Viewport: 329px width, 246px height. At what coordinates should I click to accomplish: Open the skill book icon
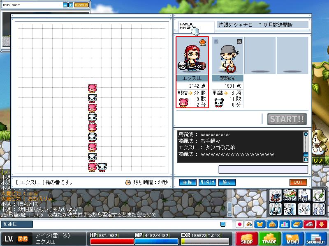click(297, 224)
